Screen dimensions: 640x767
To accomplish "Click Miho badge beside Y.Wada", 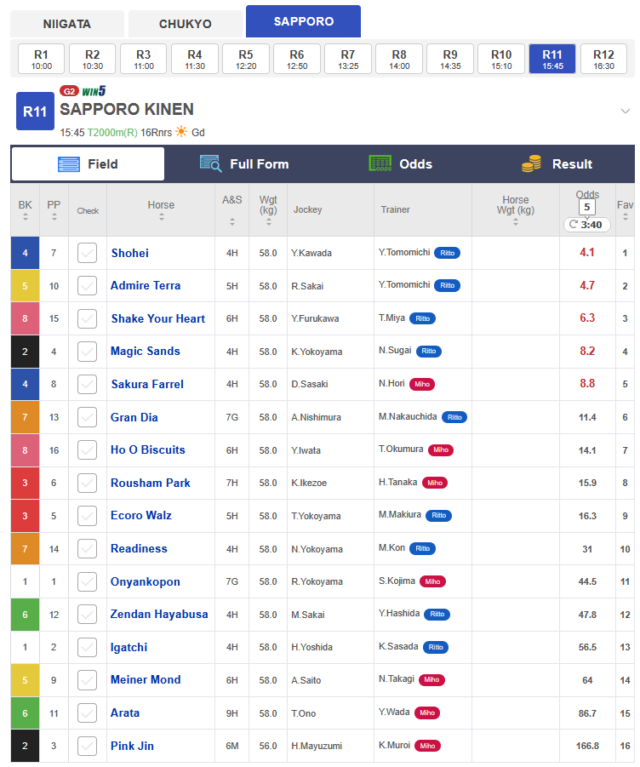I will click(x=427, y=713).
